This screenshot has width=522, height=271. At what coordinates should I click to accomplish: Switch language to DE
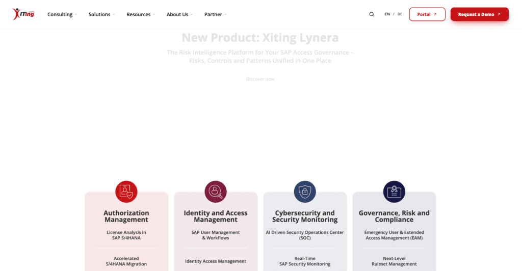click(x=400, y=14)
